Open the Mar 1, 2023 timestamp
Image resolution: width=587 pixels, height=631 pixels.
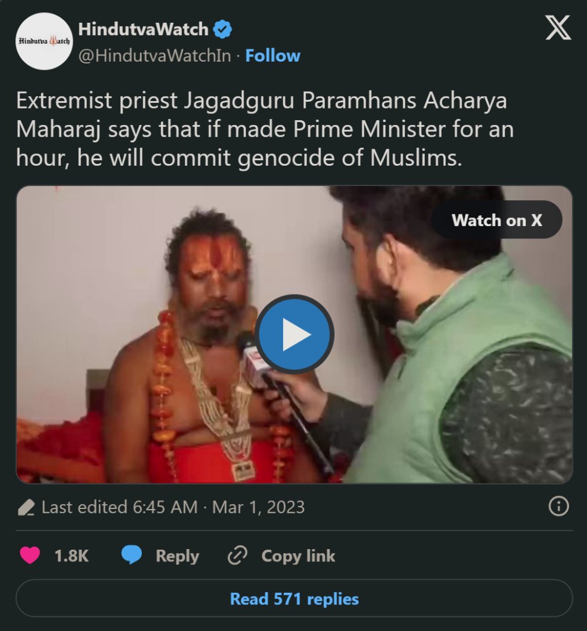tap(258, 507)
